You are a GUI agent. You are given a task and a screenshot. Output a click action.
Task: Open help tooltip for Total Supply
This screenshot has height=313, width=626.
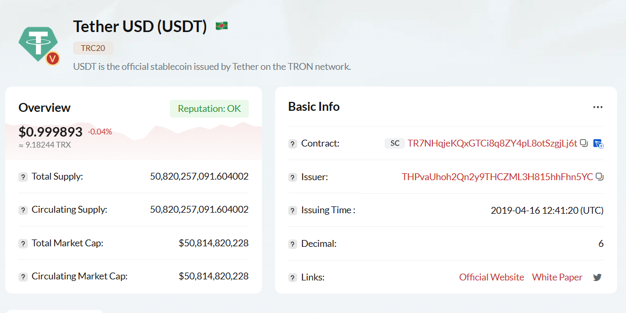tap(23, 177)
